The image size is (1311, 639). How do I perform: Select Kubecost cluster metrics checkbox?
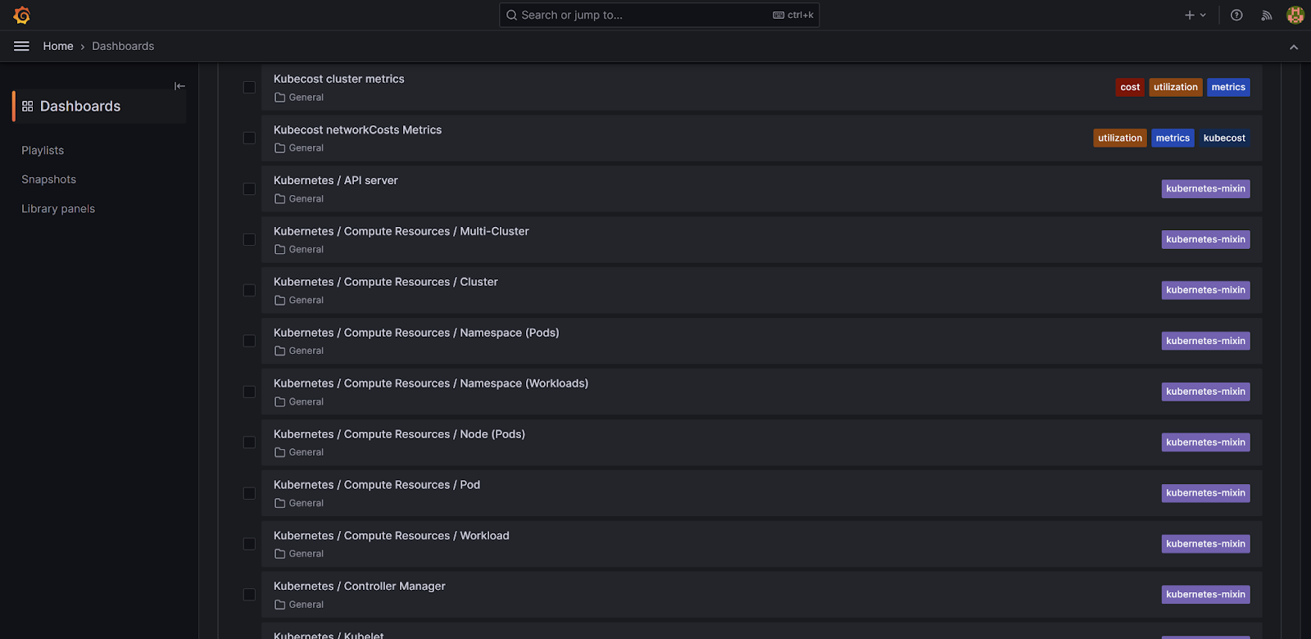click(x=249, y=88)
